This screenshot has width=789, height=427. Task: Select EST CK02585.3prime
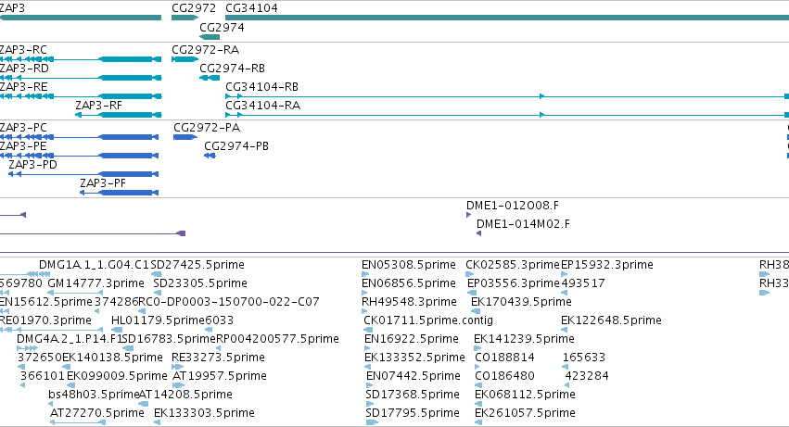pyautogui.click(x=469, y=274)
